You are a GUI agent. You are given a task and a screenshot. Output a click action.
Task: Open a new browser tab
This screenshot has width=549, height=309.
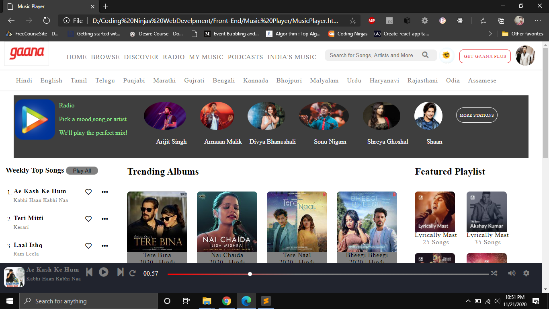(106, 6)
